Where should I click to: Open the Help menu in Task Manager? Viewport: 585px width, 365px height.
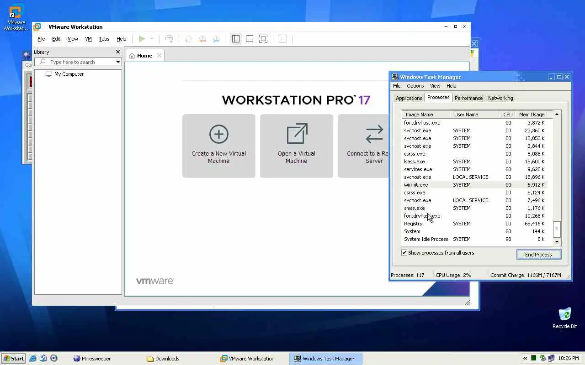(451, 86)
